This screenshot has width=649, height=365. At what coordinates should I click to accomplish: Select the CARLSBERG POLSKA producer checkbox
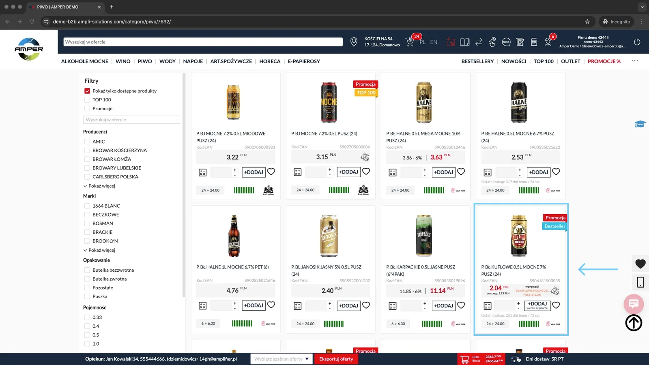click(87, 177)
